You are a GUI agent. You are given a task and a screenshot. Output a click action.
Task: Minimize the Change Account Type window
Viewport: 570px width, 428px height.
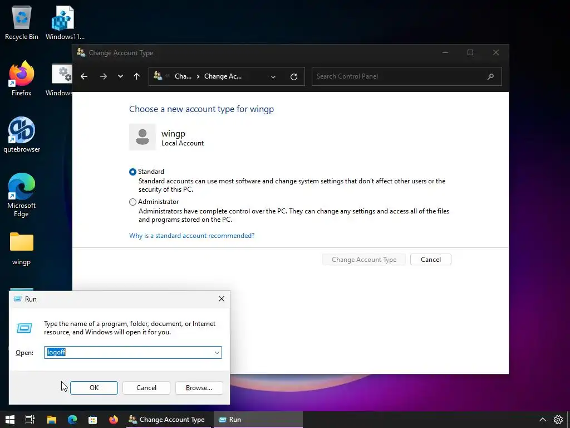[445, 53]
